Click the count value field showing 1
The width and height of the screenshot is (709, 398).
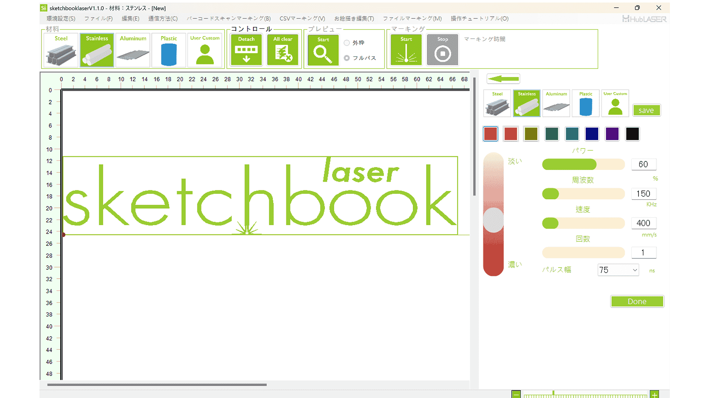643,253
